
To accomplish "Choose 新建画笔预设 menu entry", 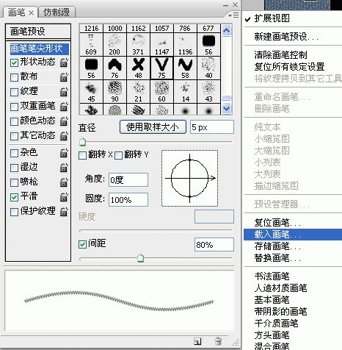I will (293, 37).
